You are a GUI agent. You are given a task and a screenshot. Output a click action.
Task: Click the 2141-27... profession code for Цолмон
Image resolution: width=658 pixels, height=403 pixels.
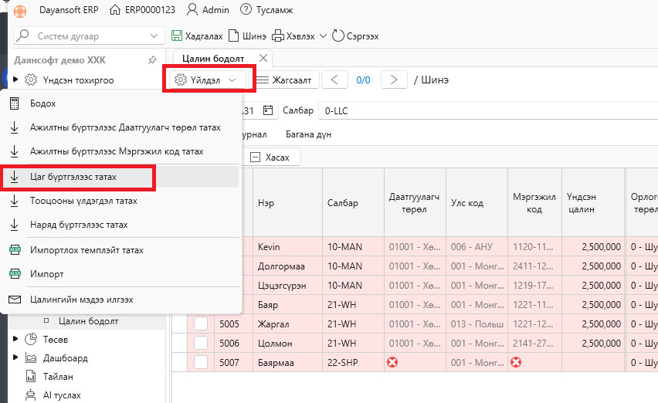pyautogui.click(x=534, y=343)
